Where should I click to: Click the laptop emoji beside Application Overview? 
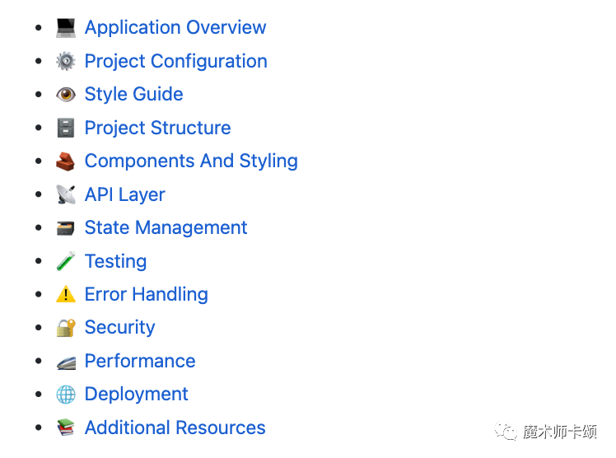[x=66, y=28]
